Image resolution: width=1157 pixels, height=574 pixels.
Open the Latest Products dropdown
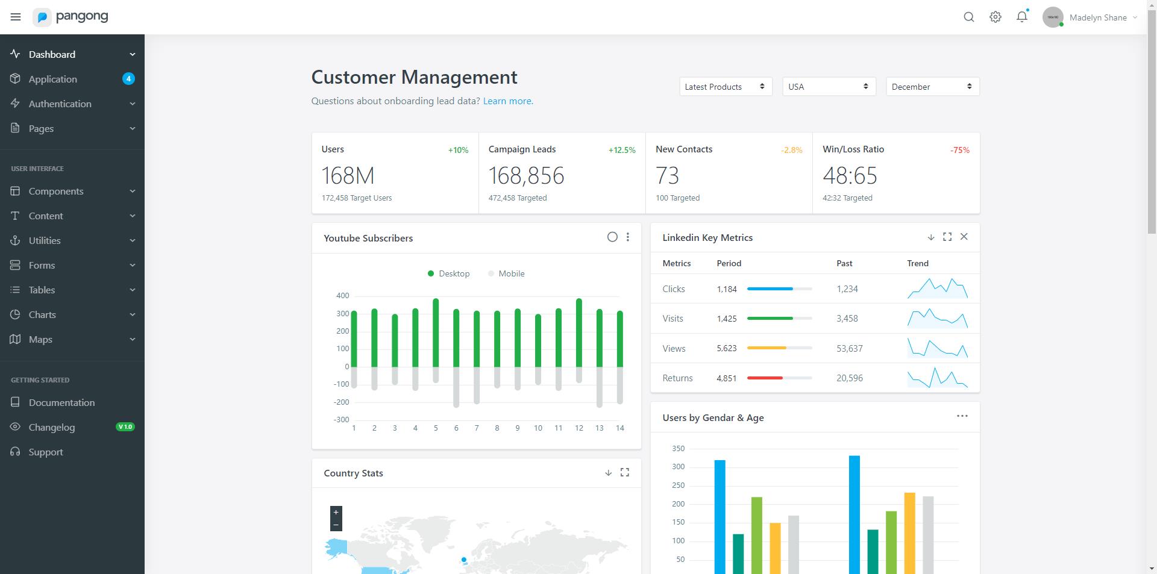(x=726, y=87)
